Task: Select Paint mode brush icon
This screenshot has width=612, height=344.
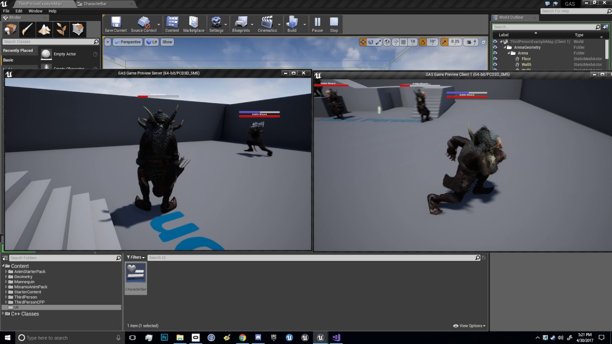Action: [x=27, y=30]
